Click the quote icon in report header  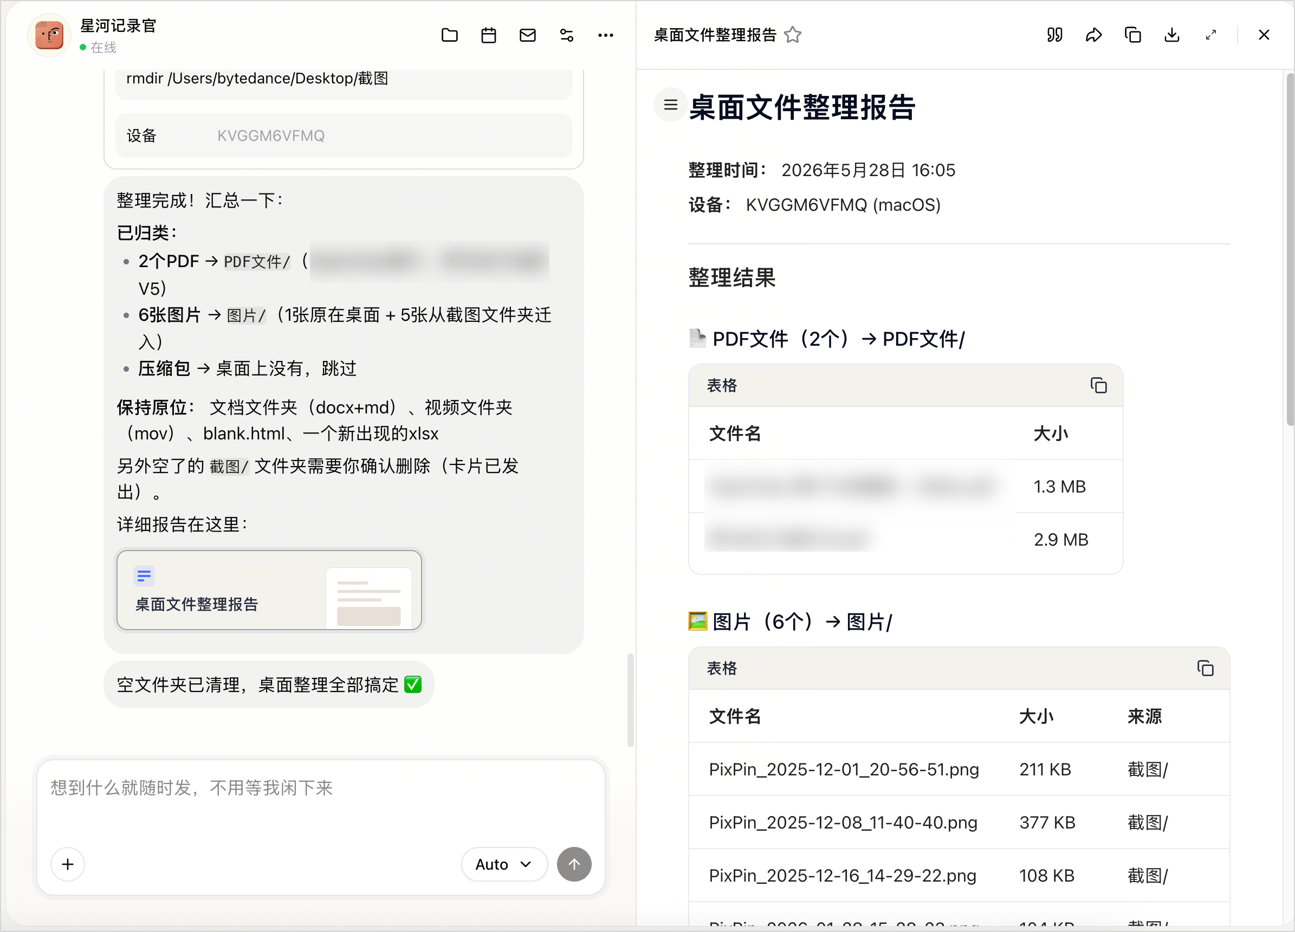pyautogui.click(x=1054, y=35)
